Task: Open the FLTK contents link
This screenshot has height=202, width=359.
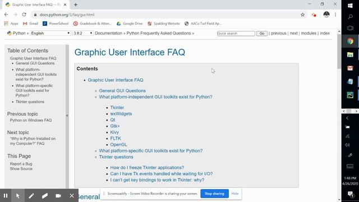Action: point(116,139)
